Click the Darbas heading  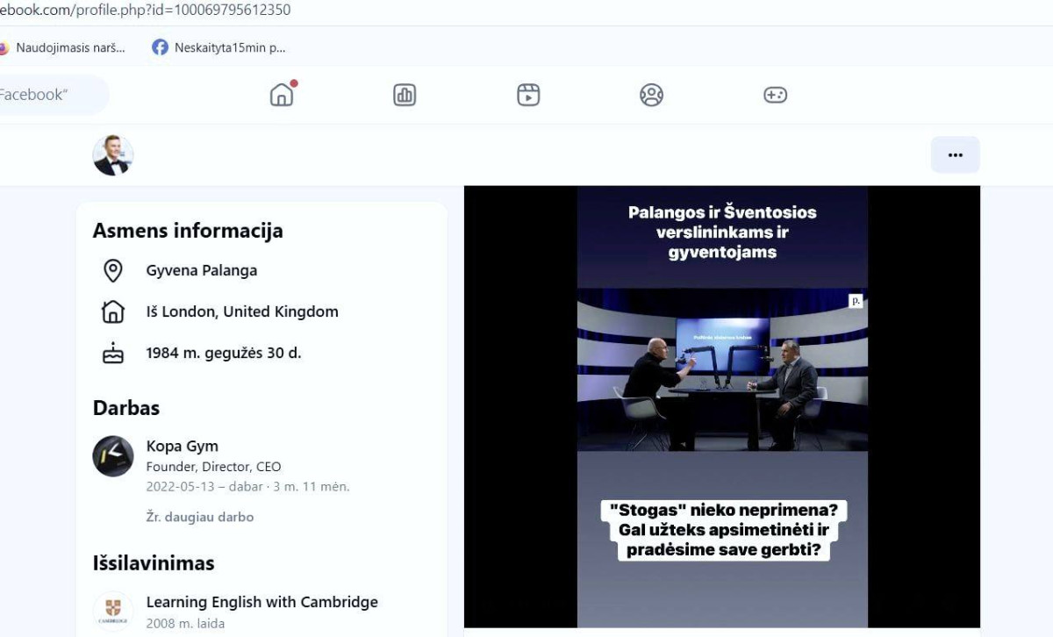126,408
